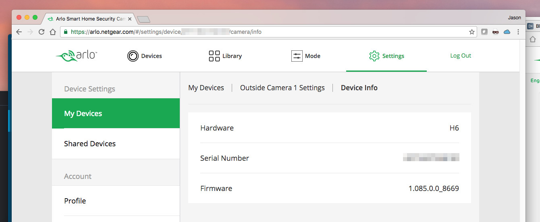Viewport: 540px width, 222px height.
Task: Click the cloud extension icon
Action: [507, 32]
